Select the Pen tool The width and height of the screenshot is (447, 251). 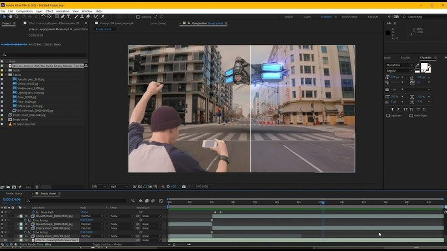coord(63,17)
